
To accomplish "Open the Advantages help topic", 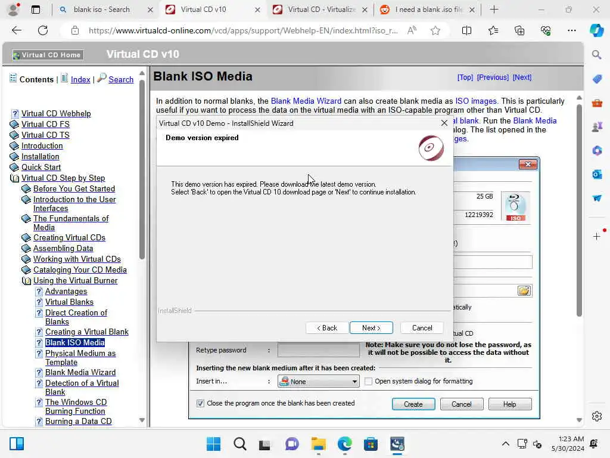I will 66,291.
